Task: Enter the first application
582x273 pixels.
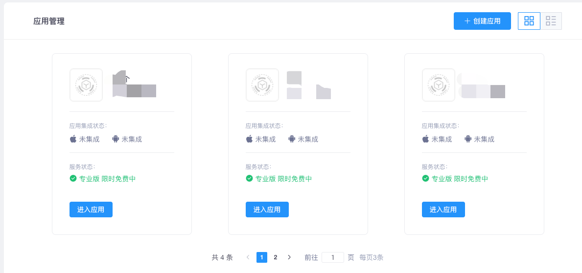Action: click(x=91, y=210)
